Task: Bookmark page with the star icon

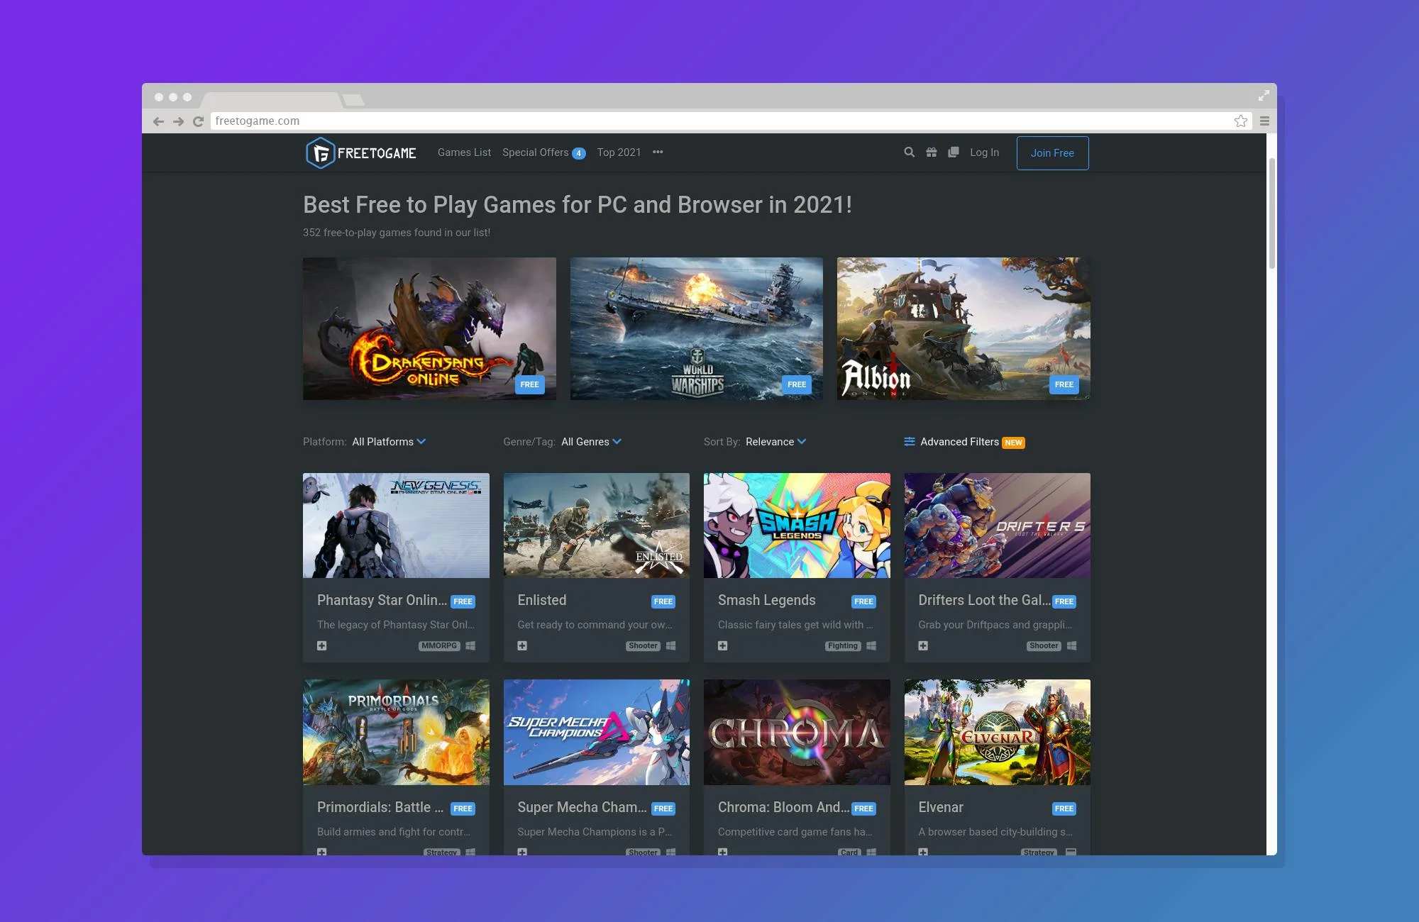Action: pyautogui.click(x=1241, y=121)
